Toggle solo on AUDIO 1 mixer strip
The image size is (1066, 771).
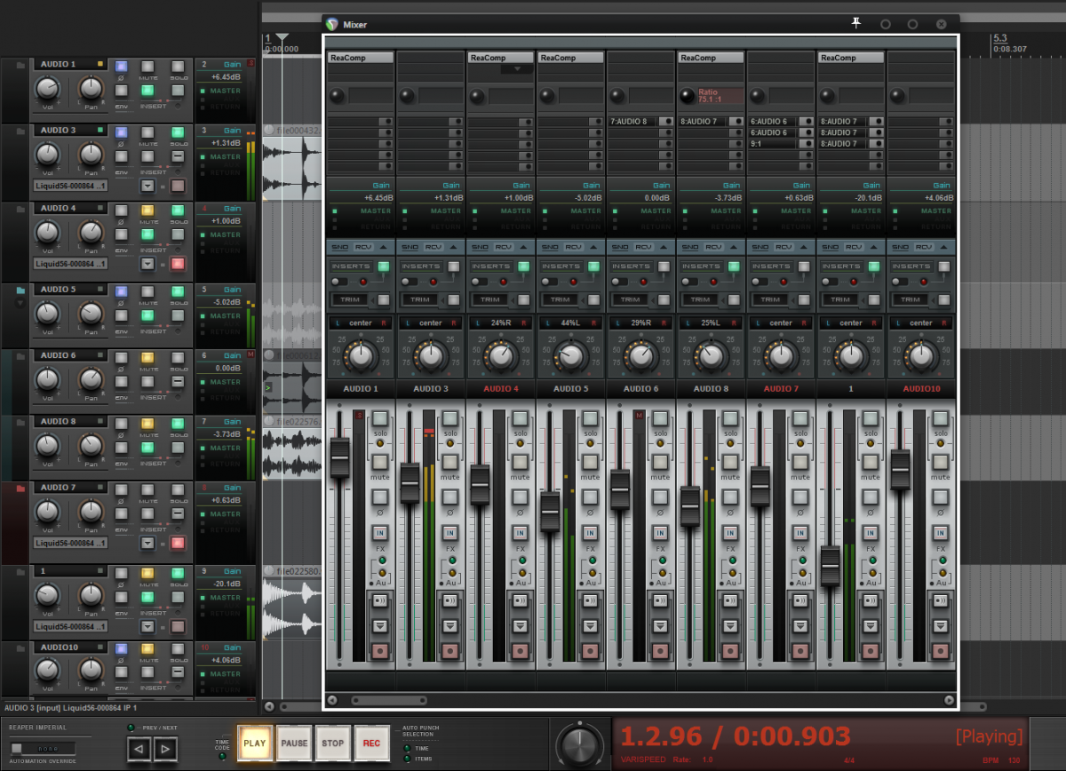380,418
